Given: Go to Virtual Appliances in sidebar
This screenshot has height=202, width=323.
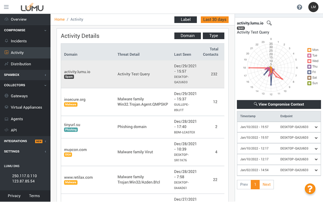Looking at the screenshot, I should coord(26,107).
